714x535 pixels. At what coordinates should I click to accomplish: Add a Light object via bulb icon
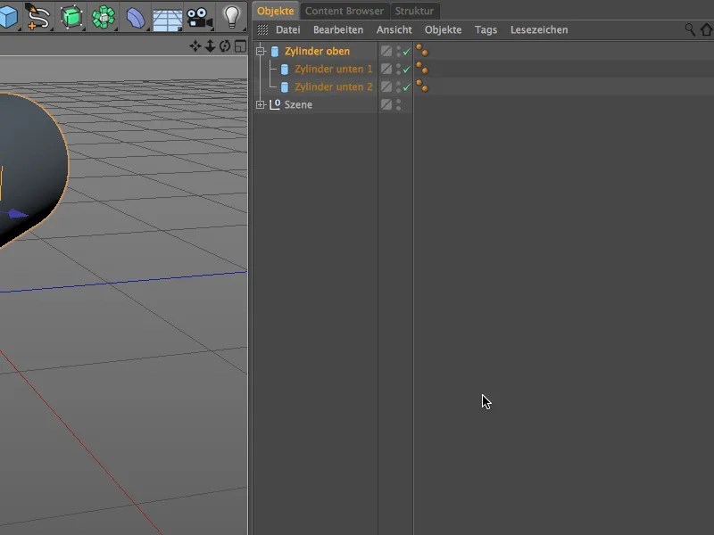(x=232, y=17)
